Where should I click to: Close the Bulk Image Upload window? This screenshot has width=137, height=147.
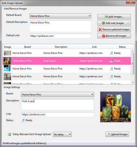point(131,2)
